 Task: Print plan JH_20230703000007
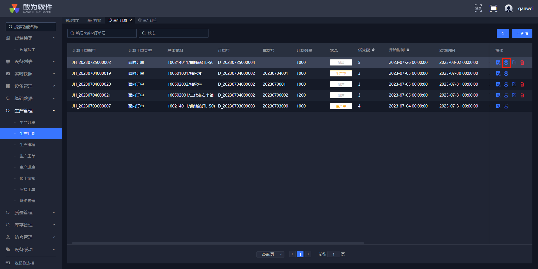[506, 106]
